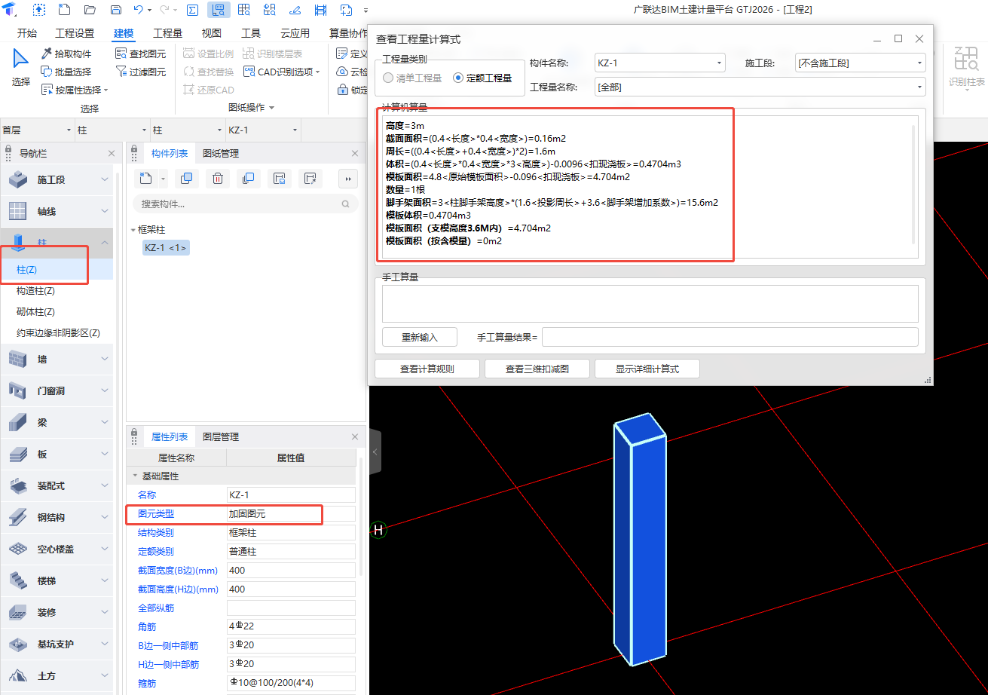Click 拾取构件 eyedropper tool

(x=66, y=54)
